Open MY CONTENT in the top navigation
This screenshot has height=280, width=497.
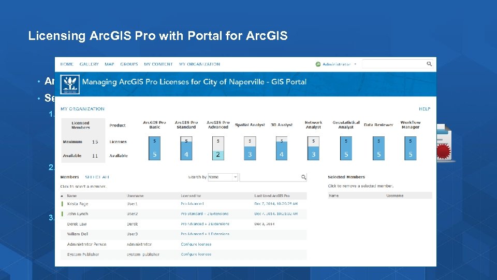[158, 64]
